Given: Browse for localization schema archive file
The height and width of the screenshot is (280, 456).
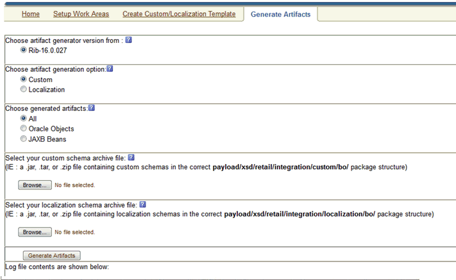Looking at the screenshot, I should [x=35, y=232].
